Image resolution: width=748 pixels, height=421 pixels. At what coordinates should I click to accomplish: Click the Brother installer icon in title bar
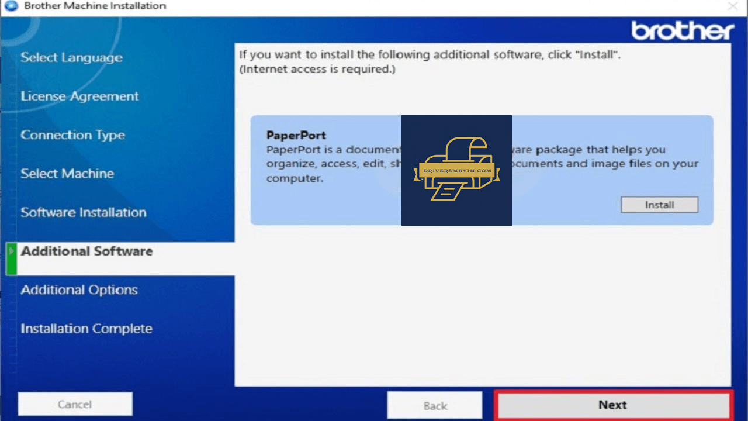click(x=11, y=6)
